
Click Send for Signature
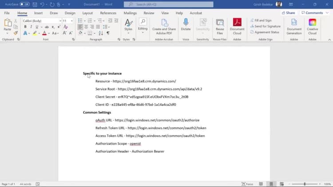265,26
